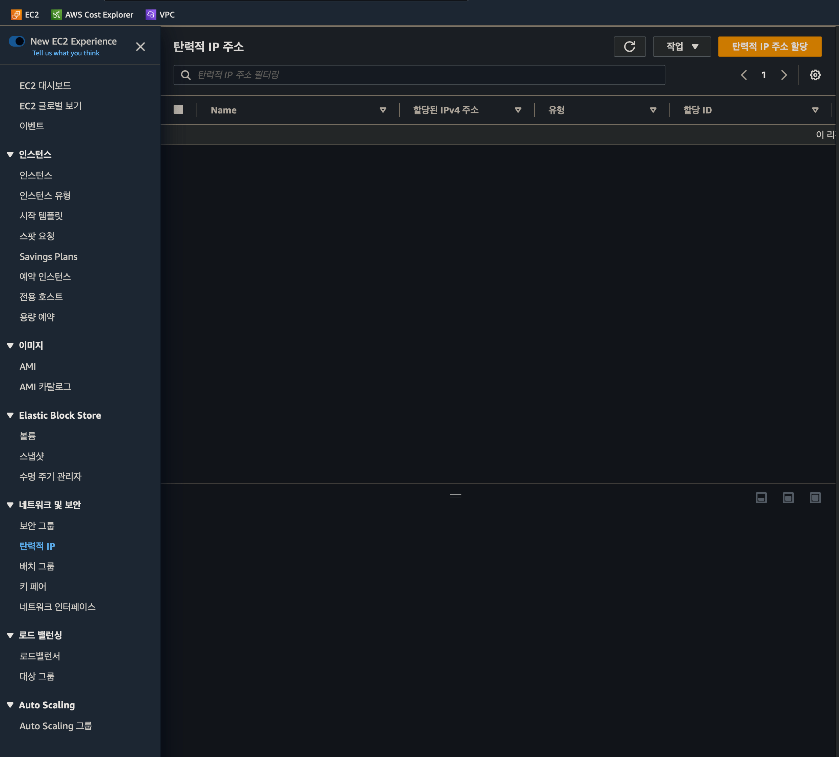The image size is (839, 757).
Task: Open 이벤트 in sidebar
Action: [32, 126]
